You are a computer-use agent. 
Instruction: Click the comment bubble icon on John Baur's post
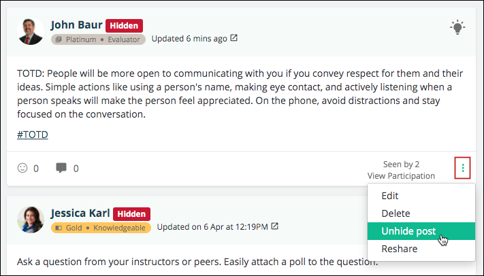tap(61, 168)
